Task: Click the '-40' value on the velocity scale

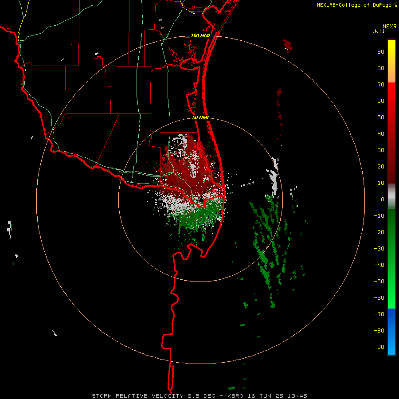Action: [379, 265]
